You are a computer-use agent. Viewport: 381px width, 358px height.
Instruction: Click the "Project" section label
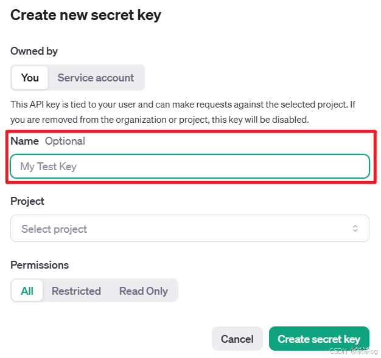point(27,201)
